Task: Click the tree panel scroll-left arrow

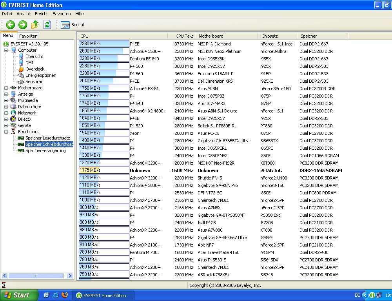Action: tap(4, 276)
